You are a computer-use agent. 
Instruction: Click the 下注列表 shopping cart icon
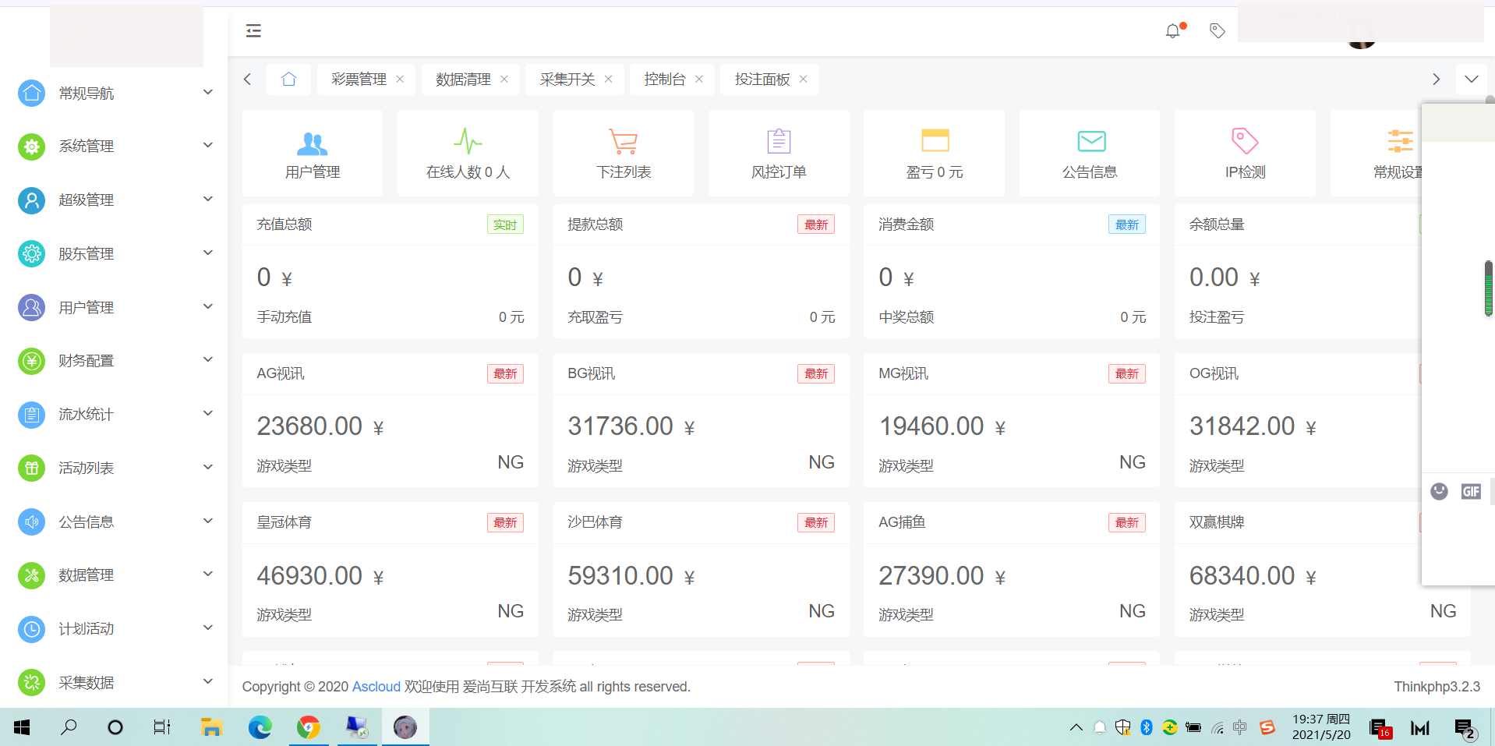click(x=623, y=142)
